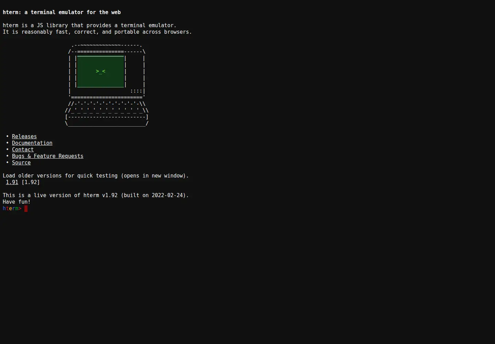Follow the Contact link

pyautogui.click(x=23, y=150)
